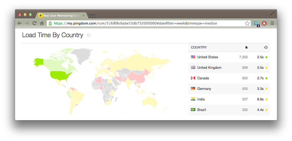
Task: Click the 335 pageviews value
Action: 245,110
